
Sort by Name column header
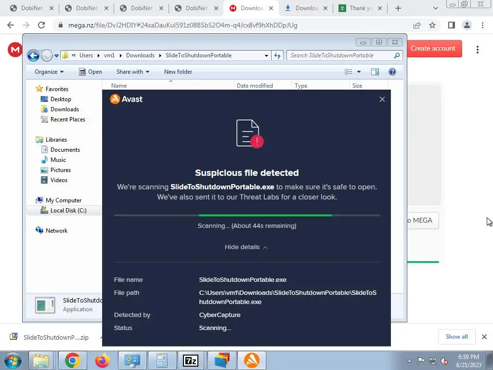[119, 86]
